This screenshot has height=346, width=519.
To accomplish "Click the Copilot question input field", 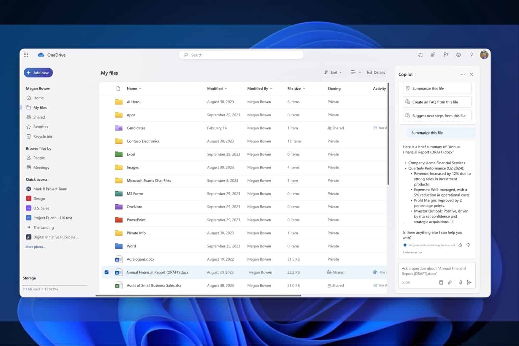I will click(x=437, y=271).
